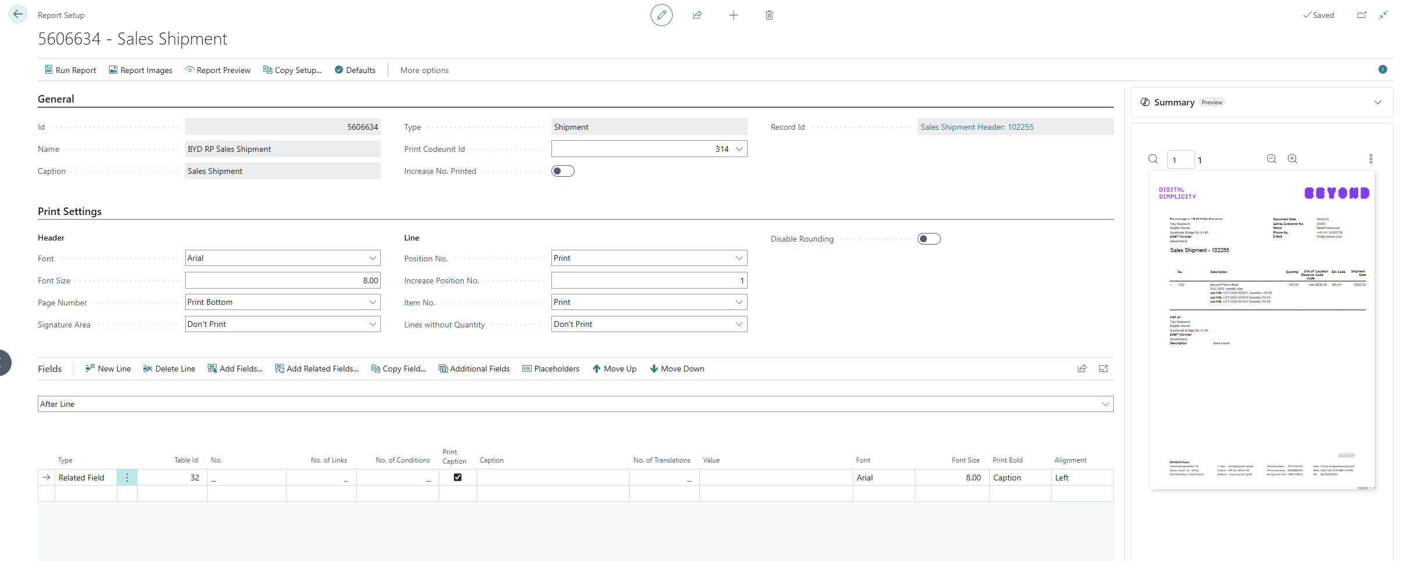Click the trash delete icon

click(769, 15)
